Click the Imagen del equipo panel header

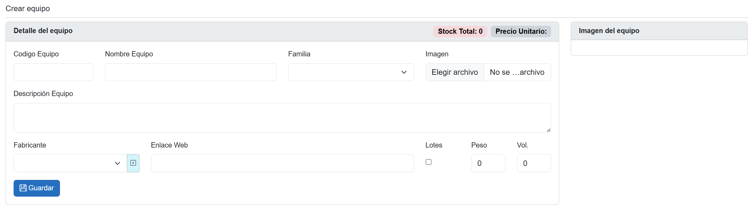pos(609,31)
